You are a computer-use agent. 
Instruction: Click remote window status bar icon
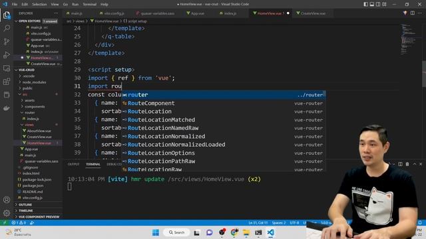coord(5,222)
